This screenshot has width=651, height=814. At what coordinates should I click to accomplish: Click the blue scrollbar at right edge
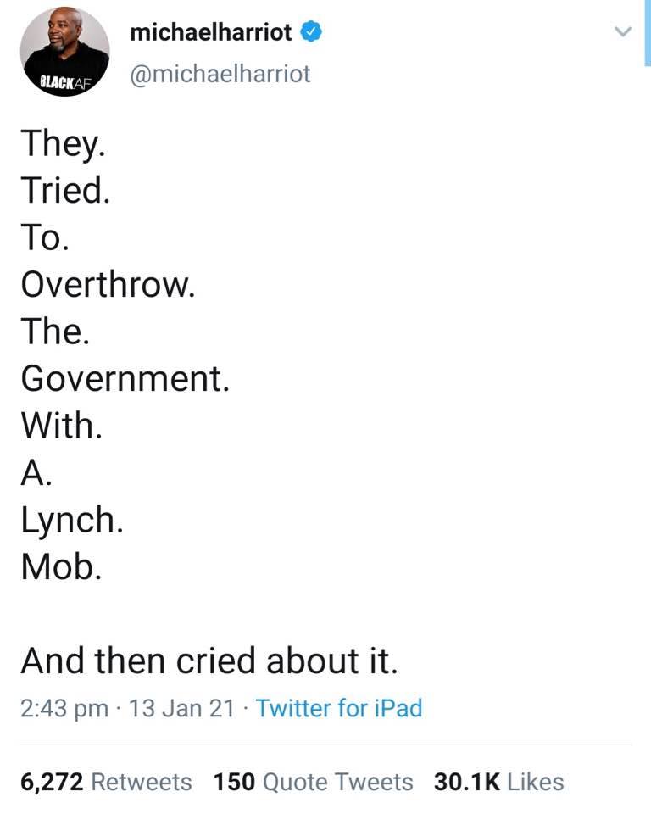(x=648, y=34)
